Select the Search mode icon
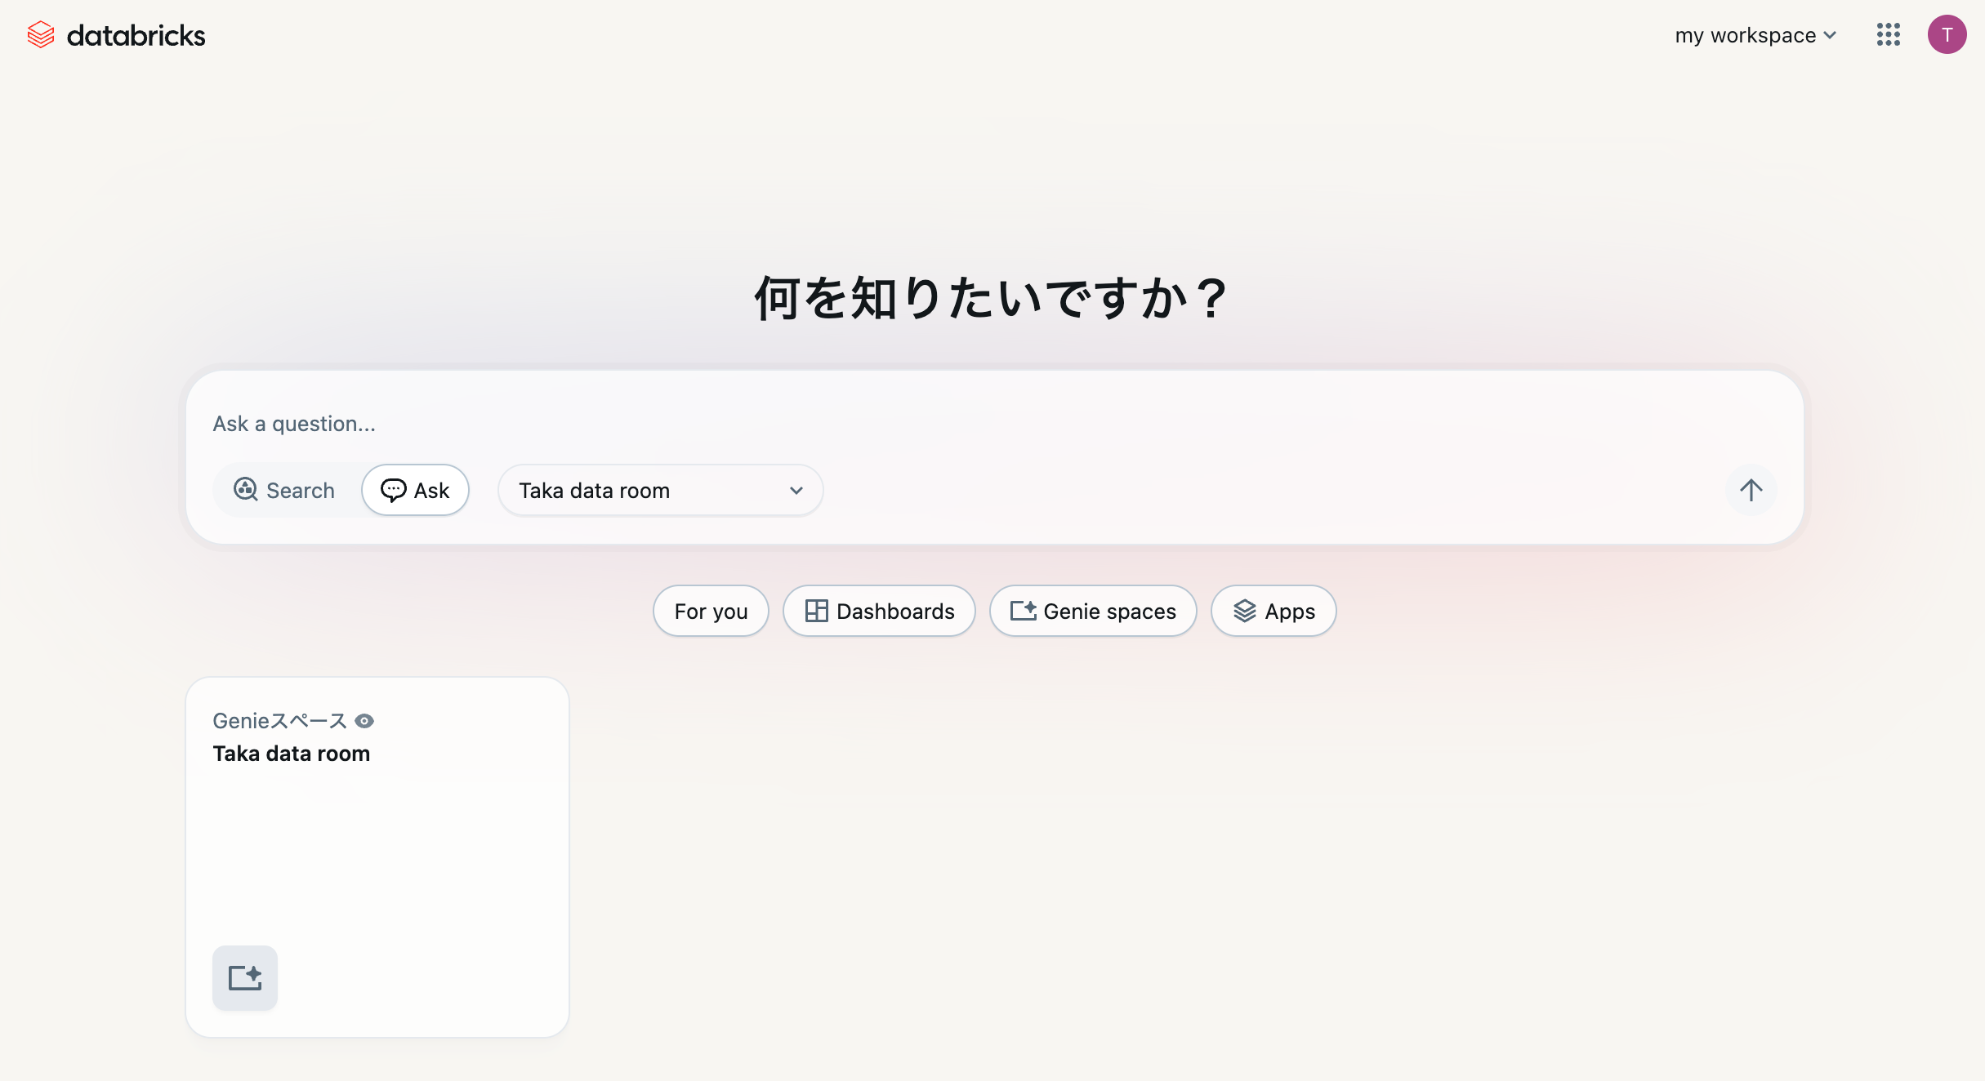The width and height of the screenshot is (1985, 1081). tap(245, 490)
